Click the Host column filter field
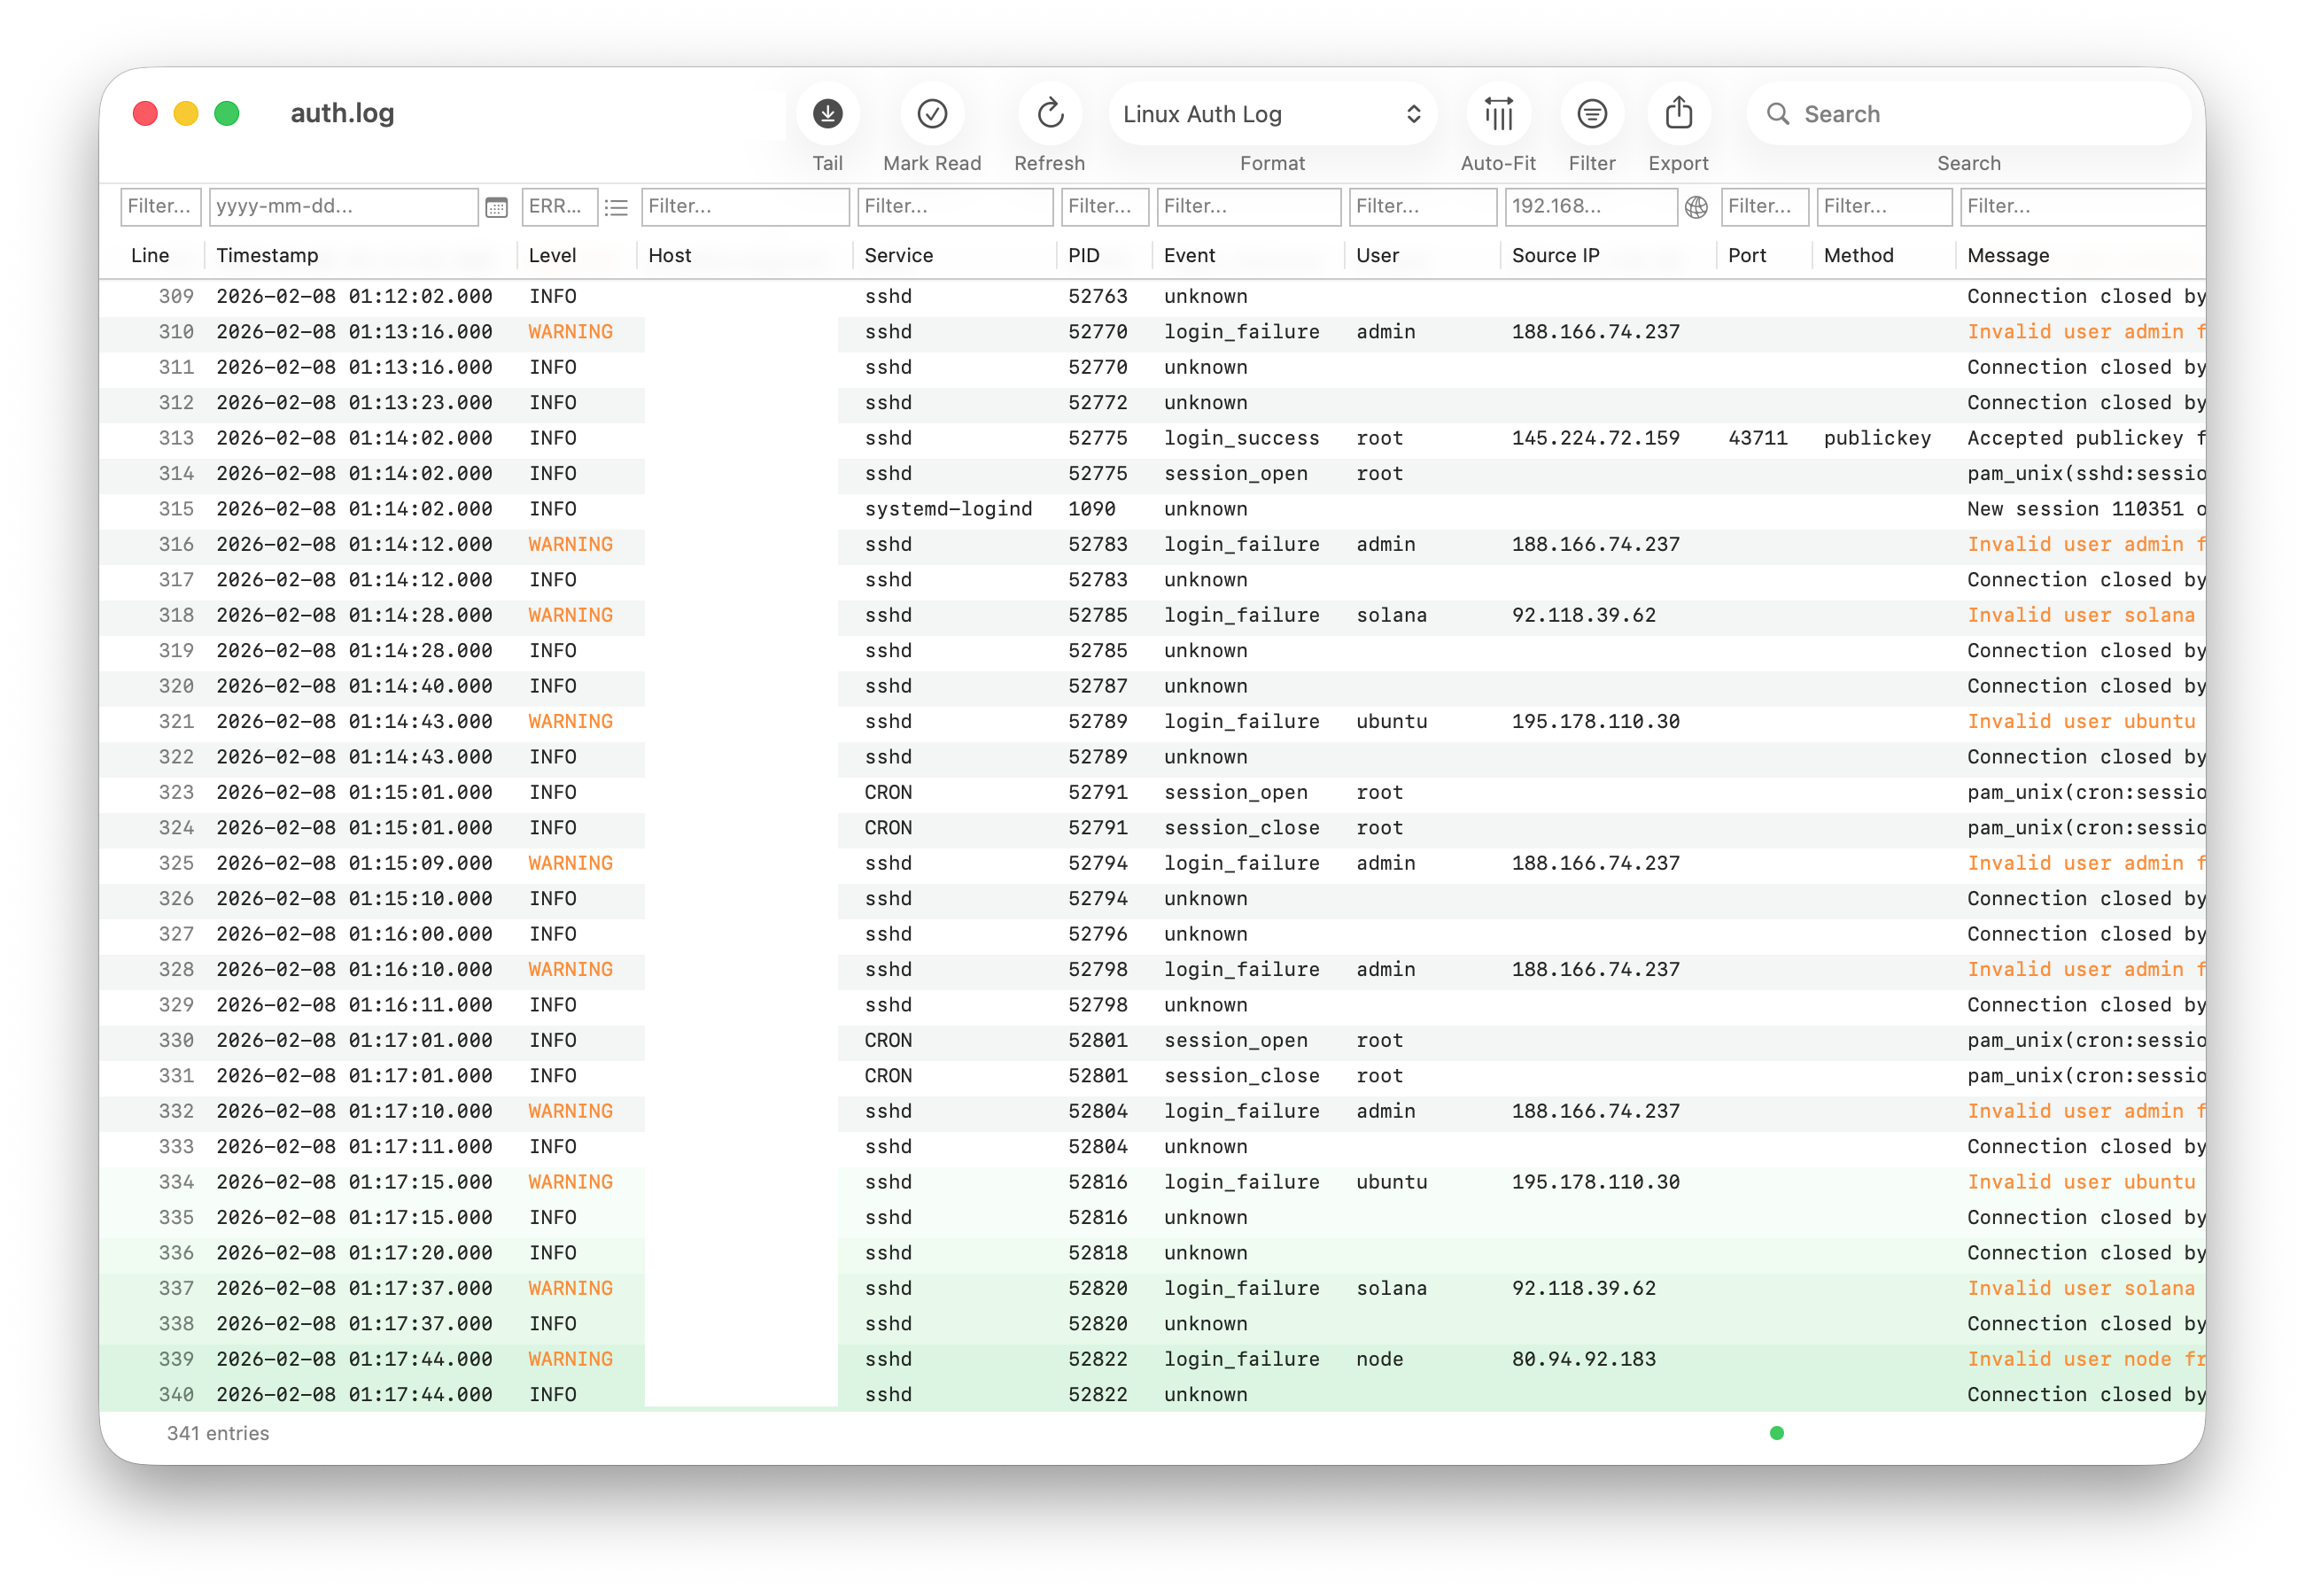This screenshot has width=2305, height=1596. [745, 207]
